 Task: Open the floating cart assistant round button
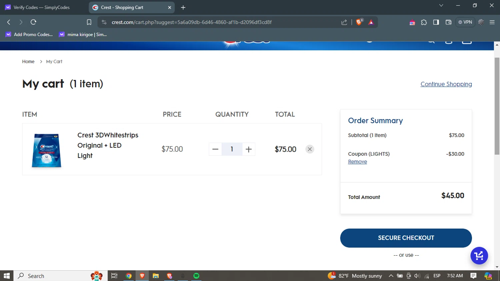(479, 256)
